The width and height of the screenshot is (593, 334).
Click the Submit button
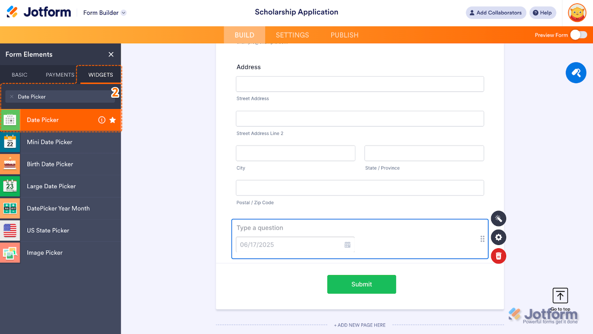point(361,284)
